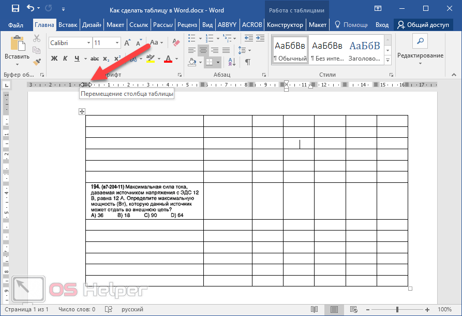Viewport: 462px width, 316px height.
Task: Open the spell check status icon
Action: pos(109,309)
